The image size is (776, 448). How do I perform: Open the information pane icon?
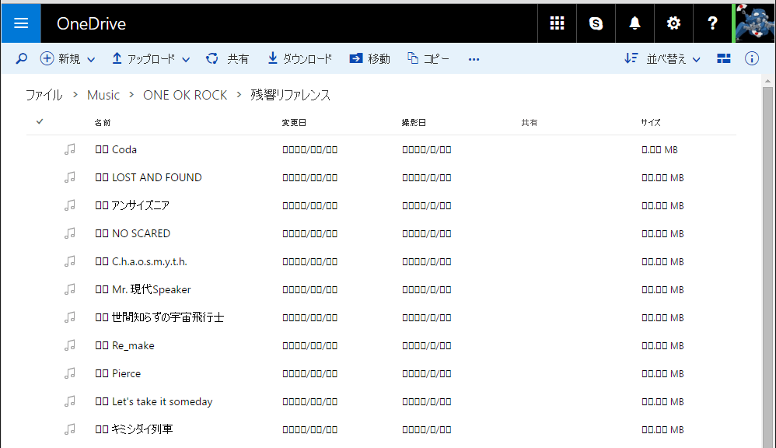(751, 58)
